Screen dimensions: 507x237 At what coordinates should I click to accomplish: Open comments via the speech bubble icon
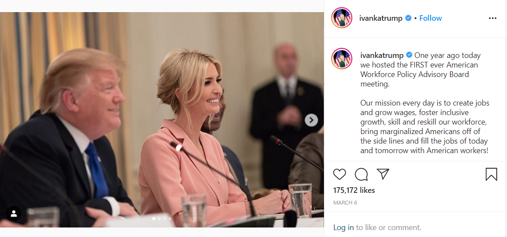(x=361, y=174)
